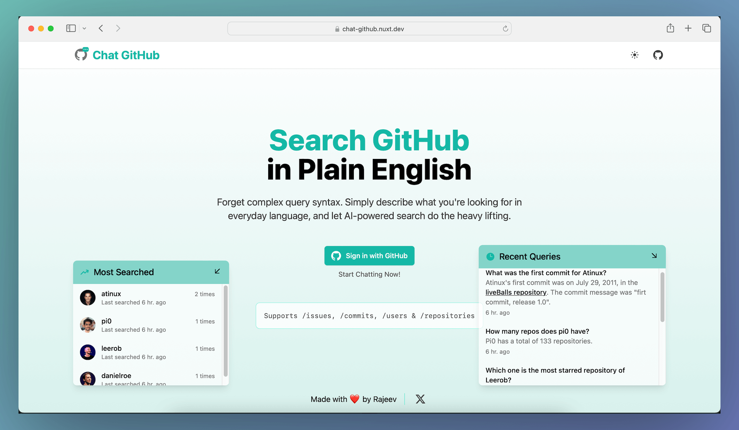Select the atinux avatar thumbnail
The height and width of the screenshot is (430, 739).
click(88, 298)
